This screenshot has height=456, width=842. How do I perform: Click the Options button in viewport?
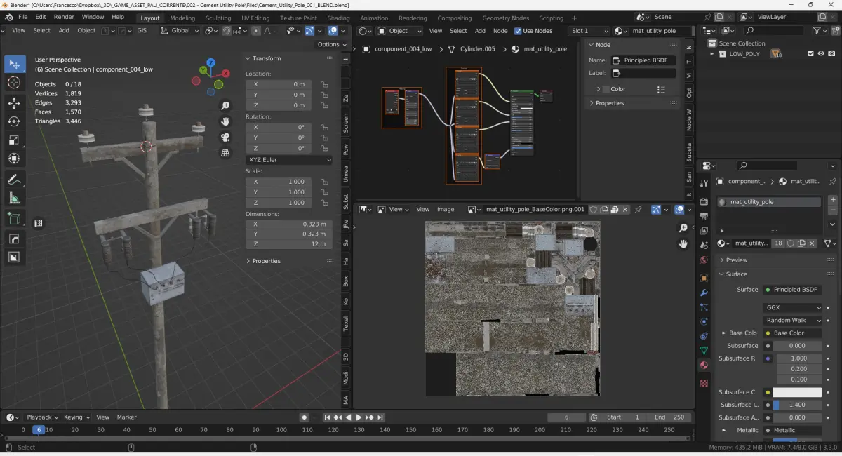[x=330, y=44]
